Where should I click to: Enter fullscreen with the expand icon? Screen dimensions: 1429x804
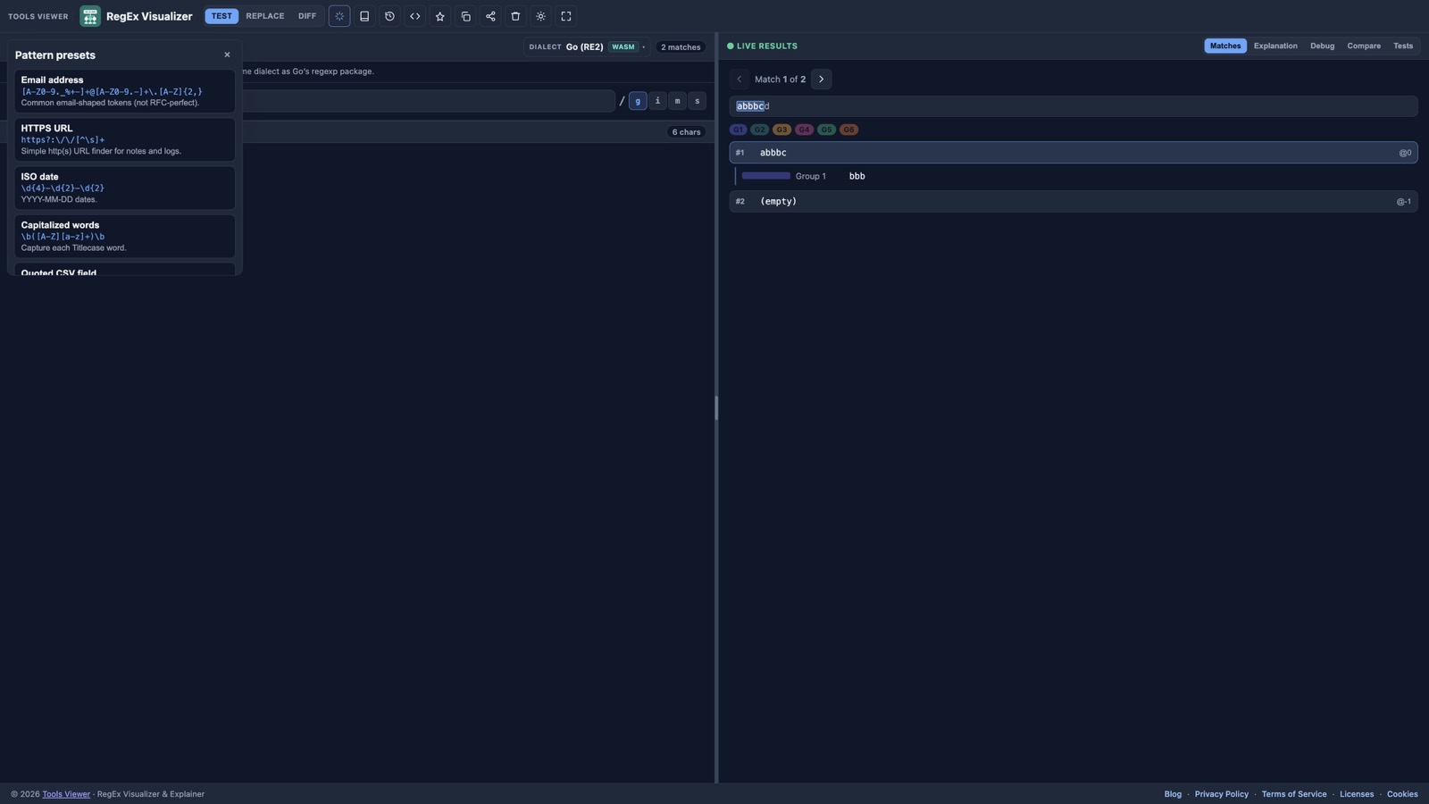tap(566, 16)
